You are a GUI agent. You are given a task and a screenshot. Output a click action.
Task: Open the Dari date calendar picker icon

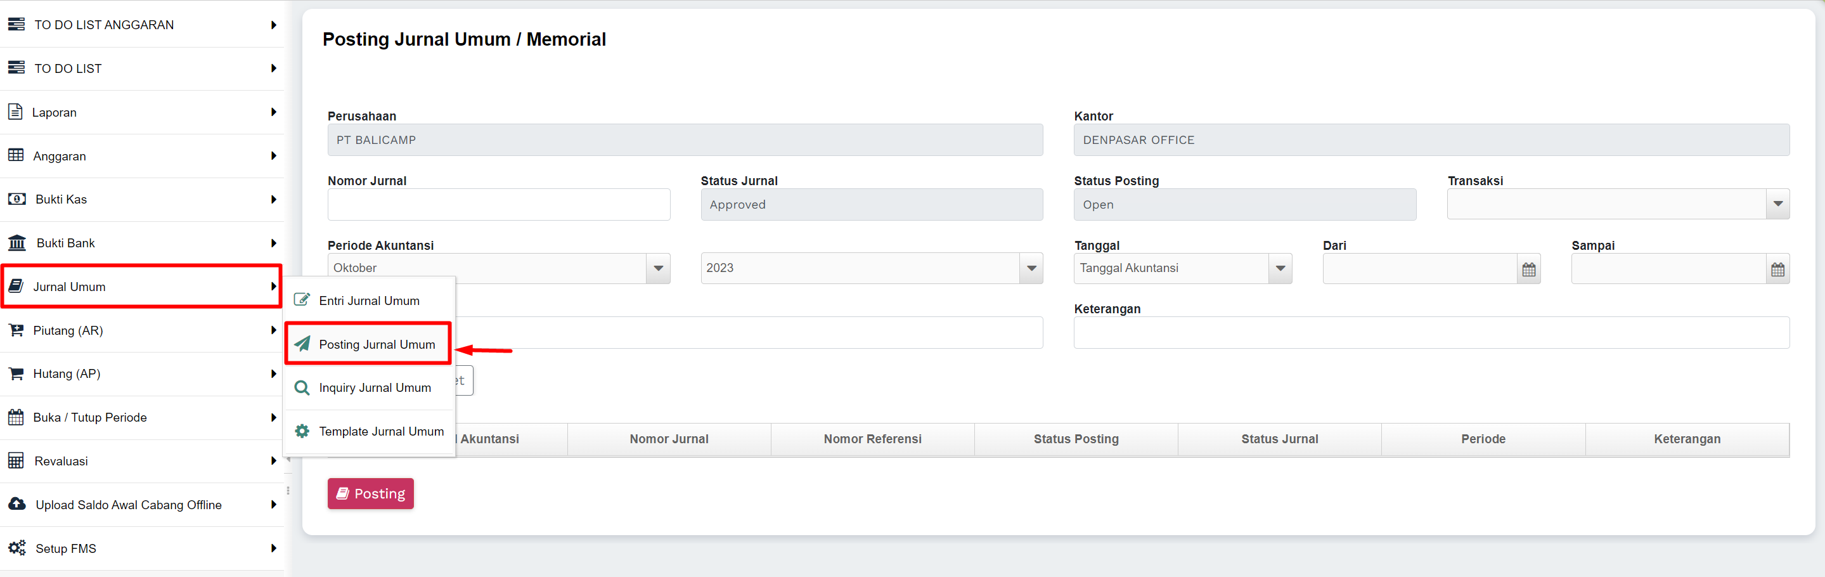coord(1528,269)
